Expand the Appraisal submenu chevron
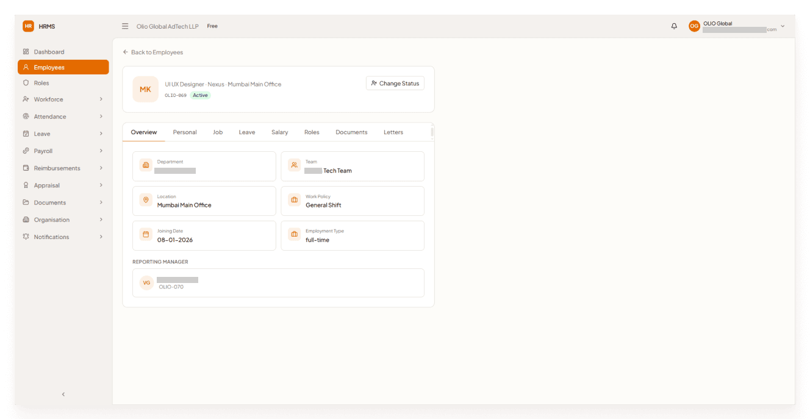The width and height of the screenshot is (810, 419). point(101,185)
